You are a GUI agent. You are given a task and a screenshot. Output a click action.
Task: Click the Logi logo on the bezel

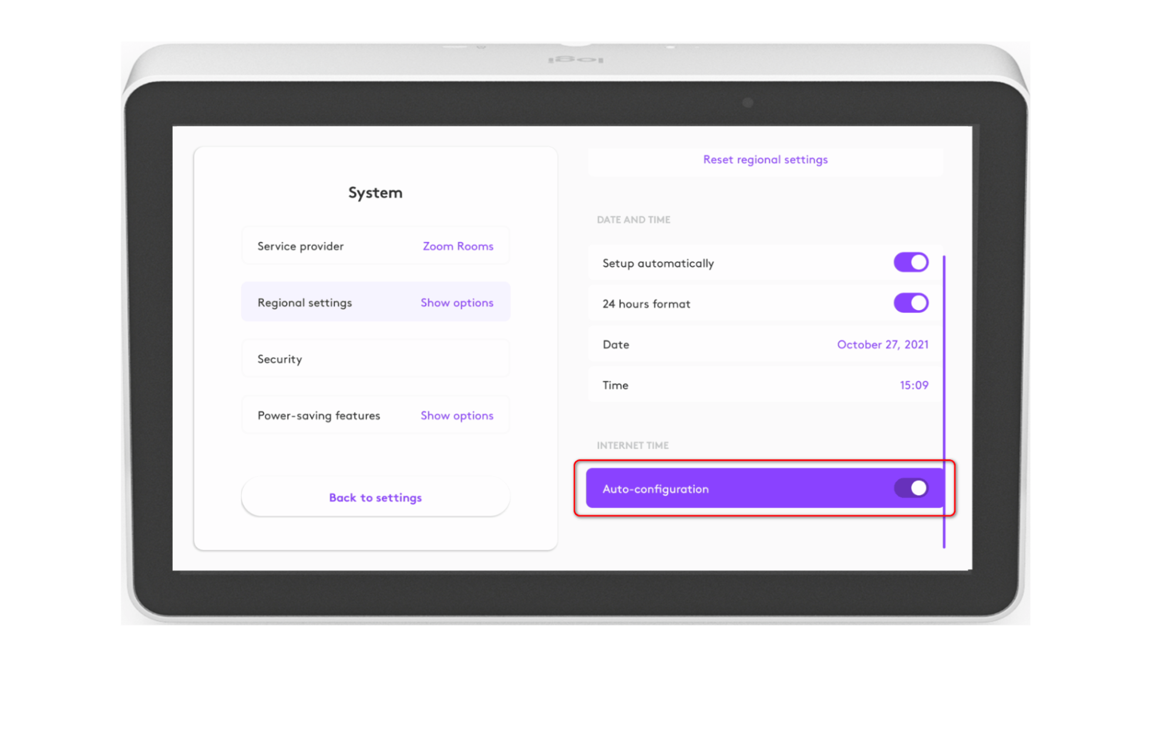pos(576,59)
